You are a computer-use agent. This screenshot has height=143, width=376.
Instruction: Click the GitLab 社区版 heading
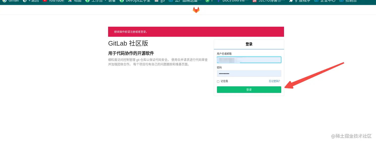point(128,43)
